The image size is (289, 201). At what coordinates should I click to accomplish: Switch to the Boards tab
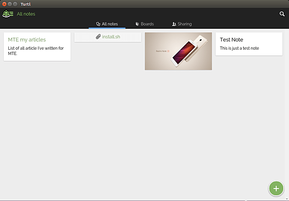144,24
